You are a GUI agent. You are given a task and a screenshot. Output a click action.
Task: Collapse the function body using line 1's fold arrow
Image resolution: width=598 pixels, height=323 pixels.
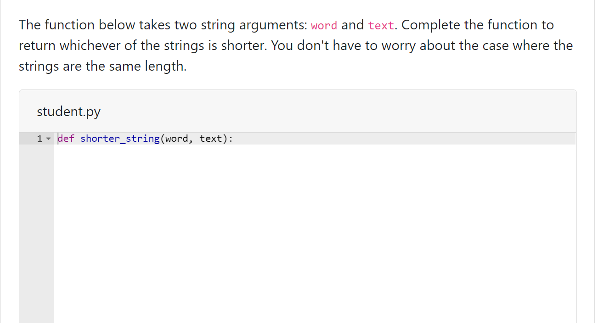(x=49, y=138)
